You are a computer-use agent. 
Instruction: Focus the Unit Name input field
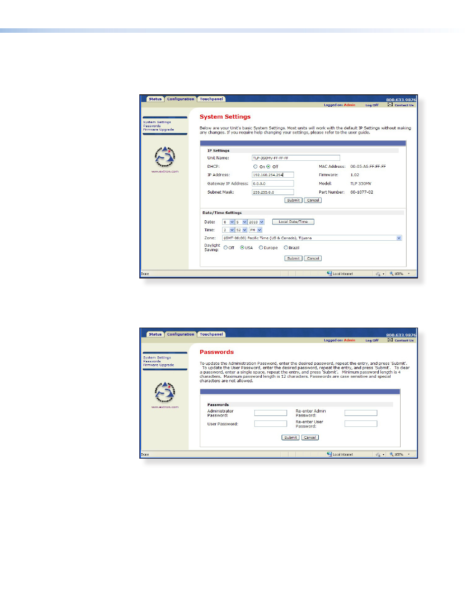point(296,158)
